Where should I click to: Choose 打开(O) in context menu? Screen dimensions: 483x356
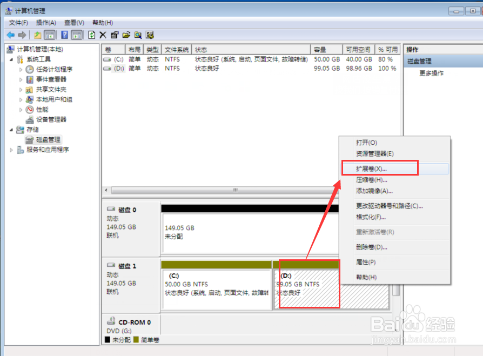tap(394, 143)
